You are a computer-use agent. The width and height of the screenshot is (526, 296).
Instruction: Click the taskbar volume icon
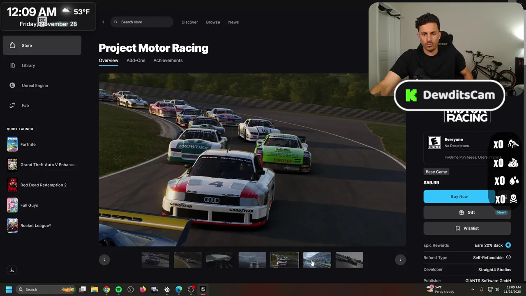coord(498,289)
